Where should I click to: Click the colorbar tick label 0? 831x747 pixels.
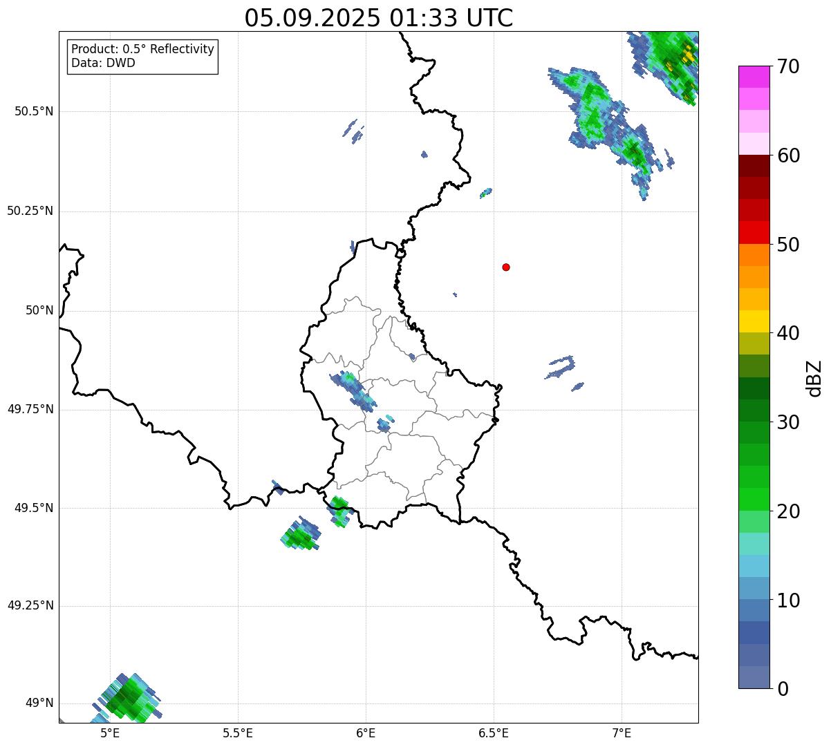[782, 689]
